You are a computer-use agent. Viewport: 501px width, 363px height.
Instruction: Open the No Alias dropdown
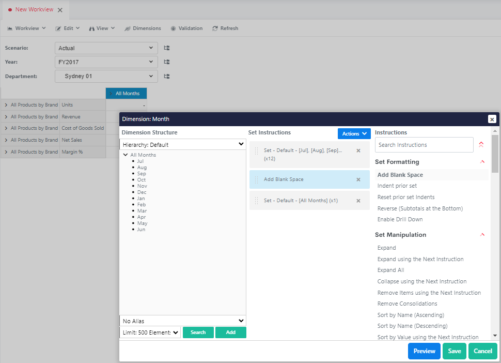182,321
